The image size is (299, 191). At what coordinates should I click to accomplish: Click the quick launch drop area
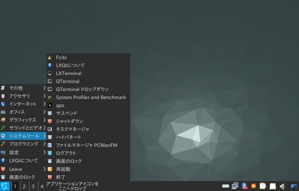point(72,186)
